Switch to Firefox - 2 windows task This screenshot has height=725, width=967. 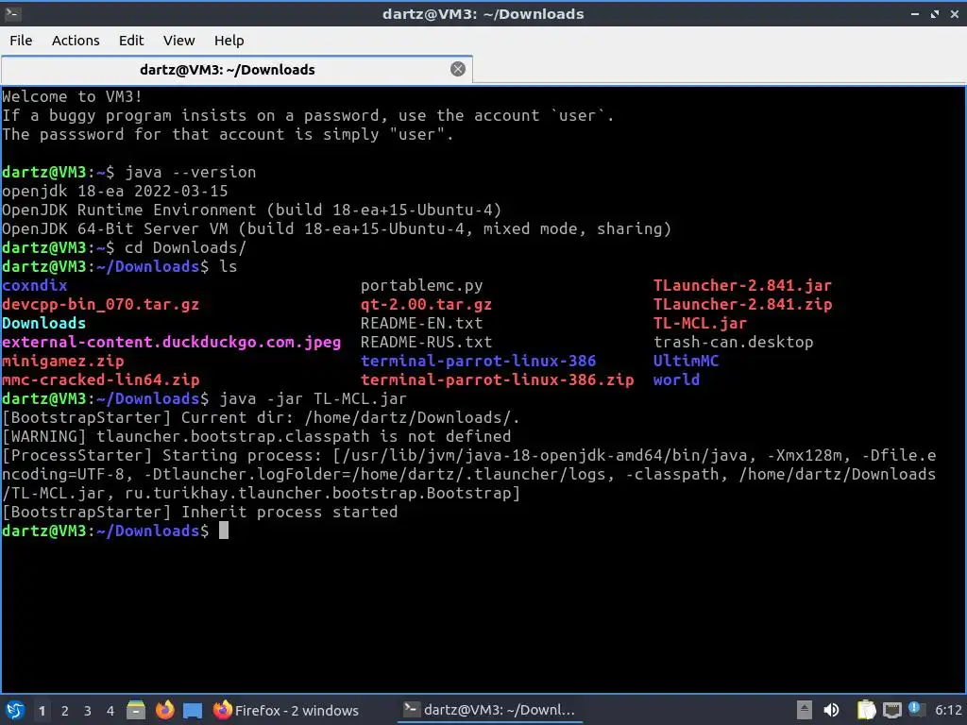click(x=286, y=710)
